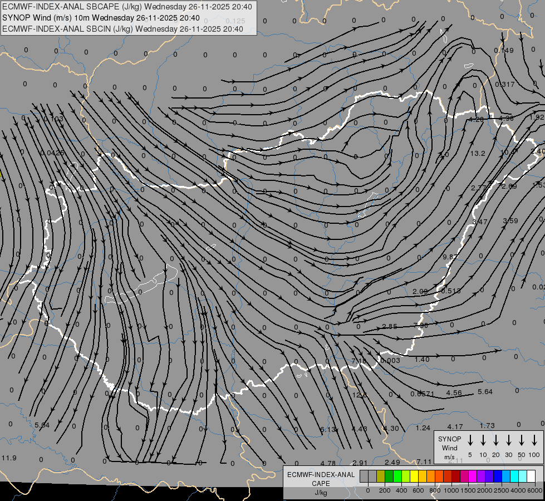
Task: Click the 10 m/s wind arrow symbol
Action: point(483,440)
